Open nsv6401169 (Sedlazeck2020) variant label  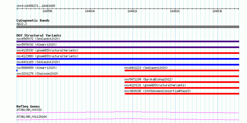click(x=38, y=62)
